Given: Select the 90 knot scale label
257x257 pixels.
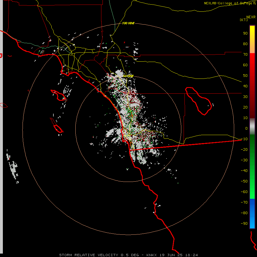Looking at the screenshot, I should pos(245,33).
